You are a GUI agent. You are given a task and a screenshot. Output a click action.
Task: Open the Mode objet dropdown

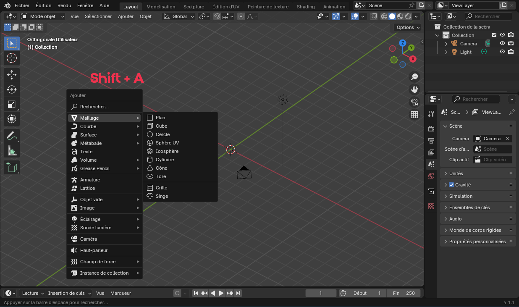[x=42, y=16]
